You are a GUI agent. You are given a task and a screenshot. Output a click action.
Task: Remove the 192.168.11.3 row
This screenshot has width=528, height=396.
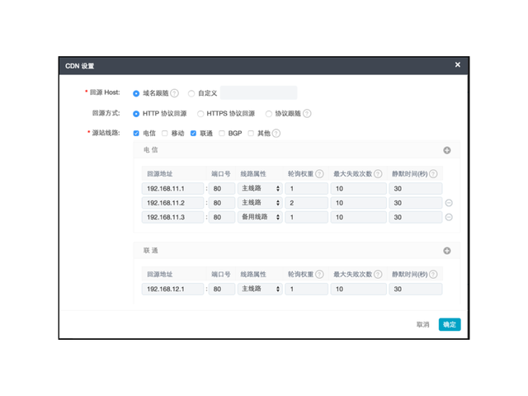tap(449, 217)
